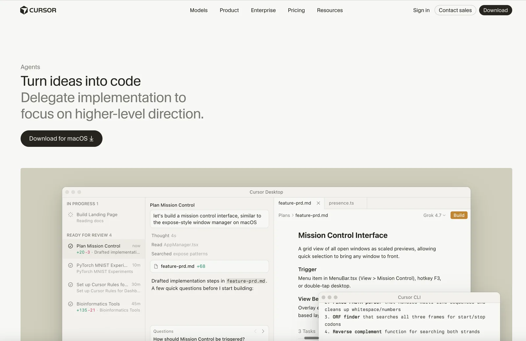The width and height of the screenshot is (526, 341).
Task: Select the Build Landing Page task
Action: 104,218
